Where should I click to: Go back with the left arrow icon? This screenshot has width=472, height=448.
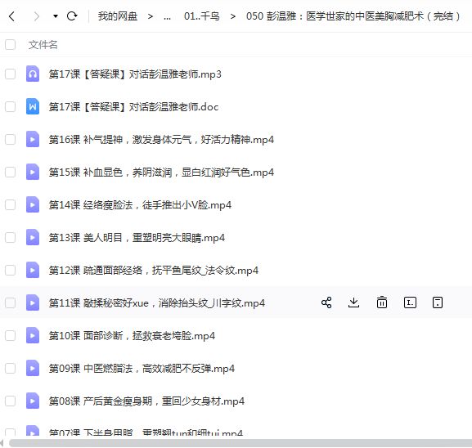coord(11,16)
